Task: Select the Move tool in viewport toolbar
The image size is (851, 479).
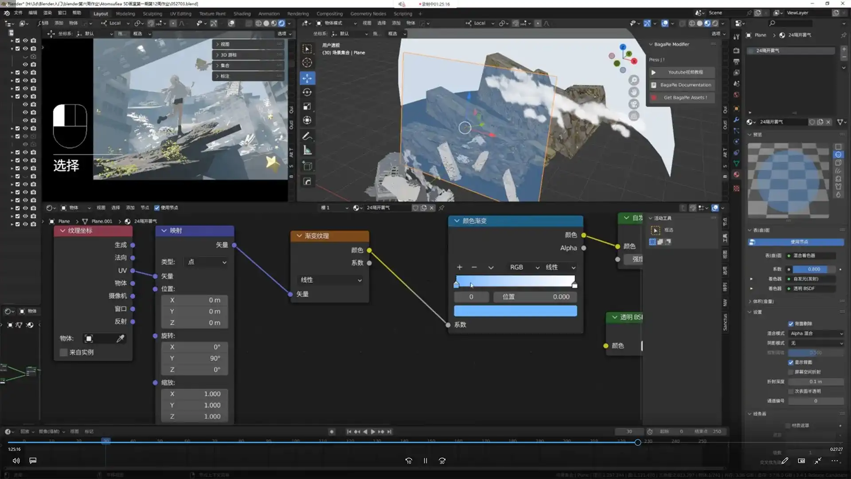Action: [307, 78]
